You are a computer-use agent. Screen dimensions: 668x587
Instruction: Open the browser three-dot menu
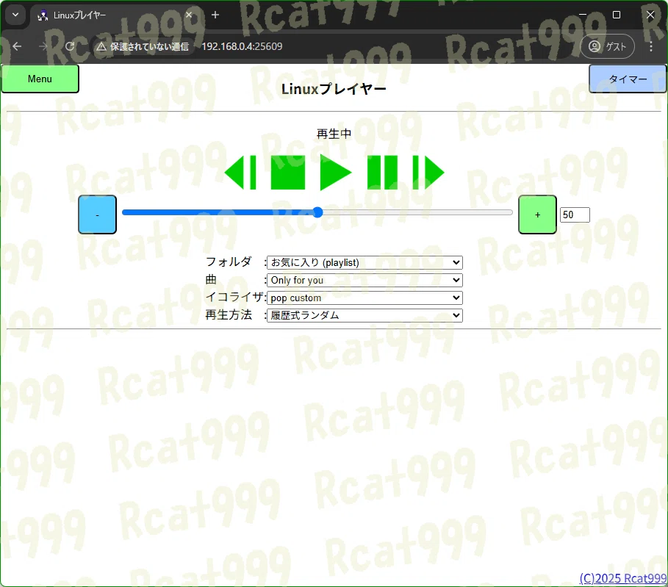pos(651,46)
